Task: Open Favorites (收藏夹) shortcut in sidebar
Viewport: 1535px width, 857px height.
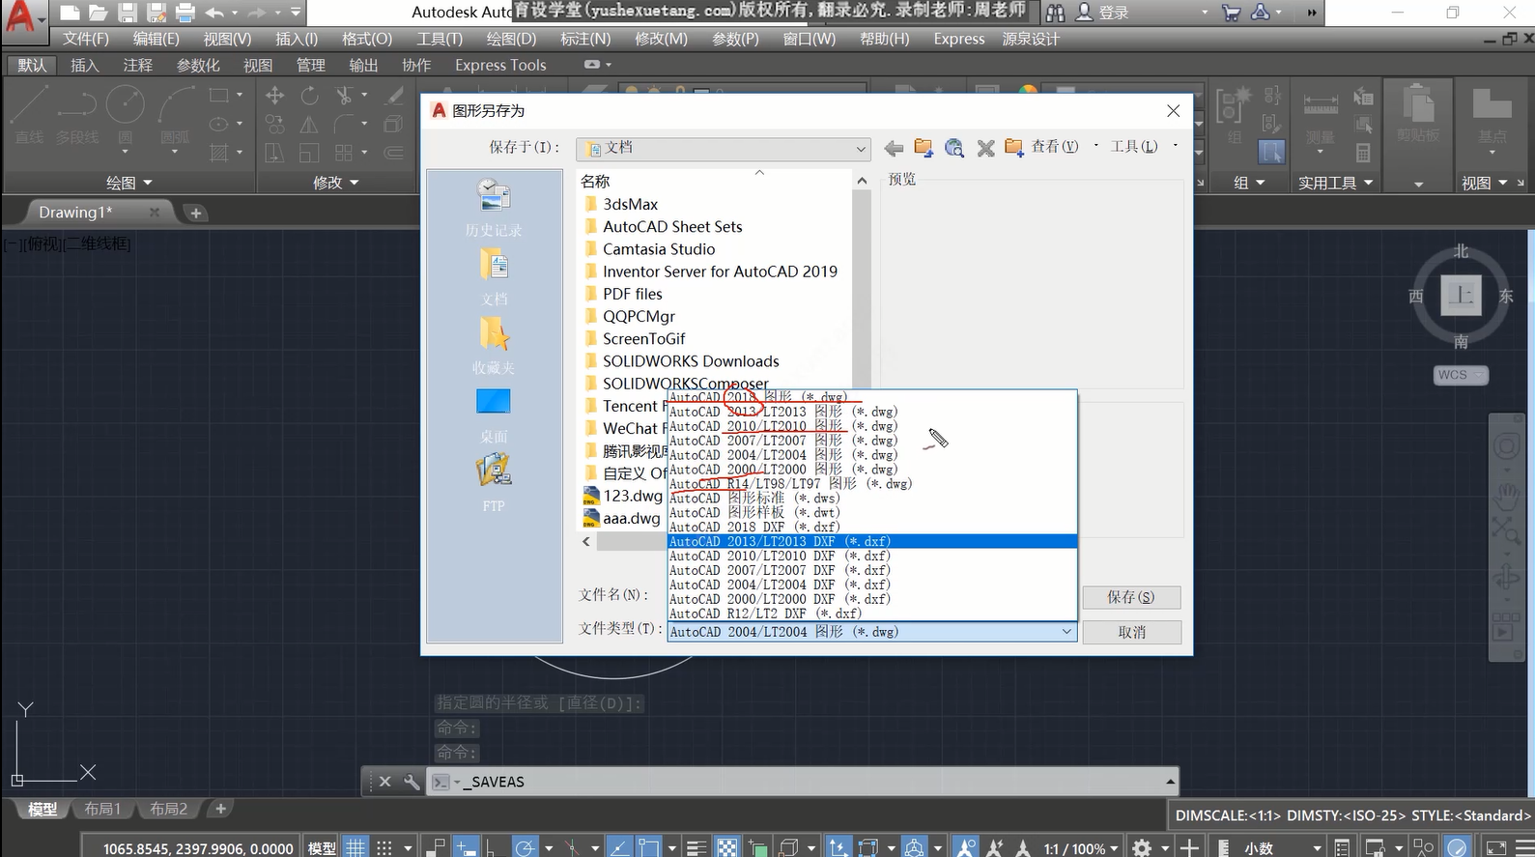Action: pyautogui.click(x=494, y=345)
